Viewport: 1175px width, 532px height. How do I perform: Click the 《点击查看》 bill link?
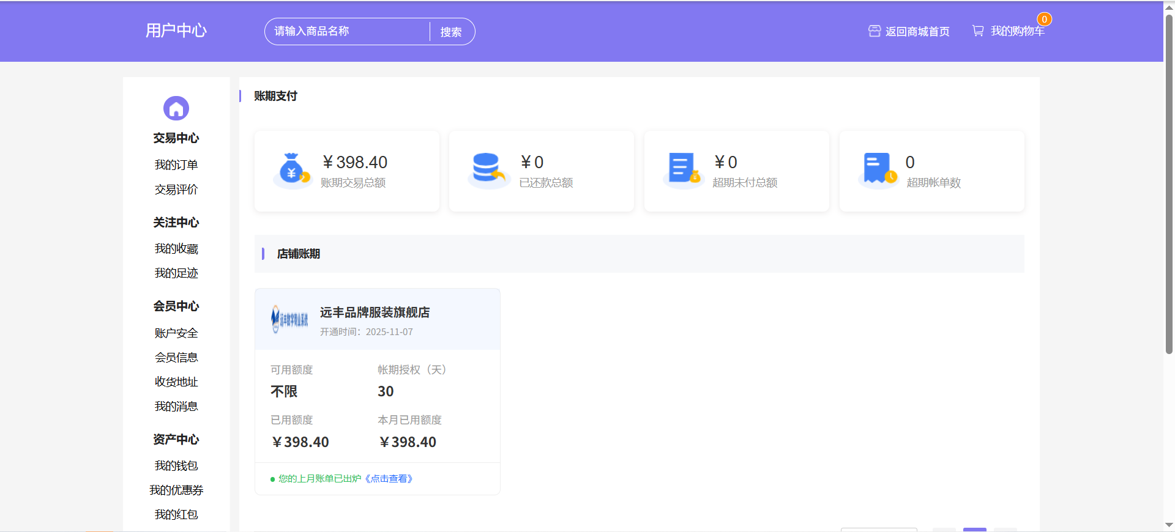[x=389, y=479]
